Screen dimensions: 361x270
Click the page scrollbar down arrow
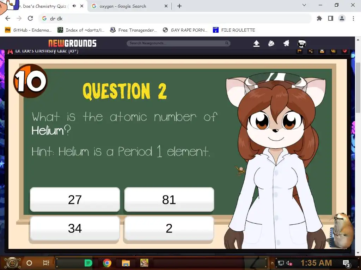(358, 253)
